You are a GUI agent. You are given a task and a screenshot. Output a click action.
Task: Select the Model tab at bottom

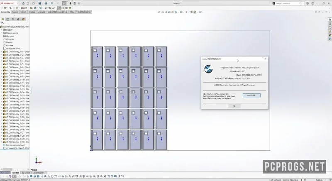(x=15, y=173)
